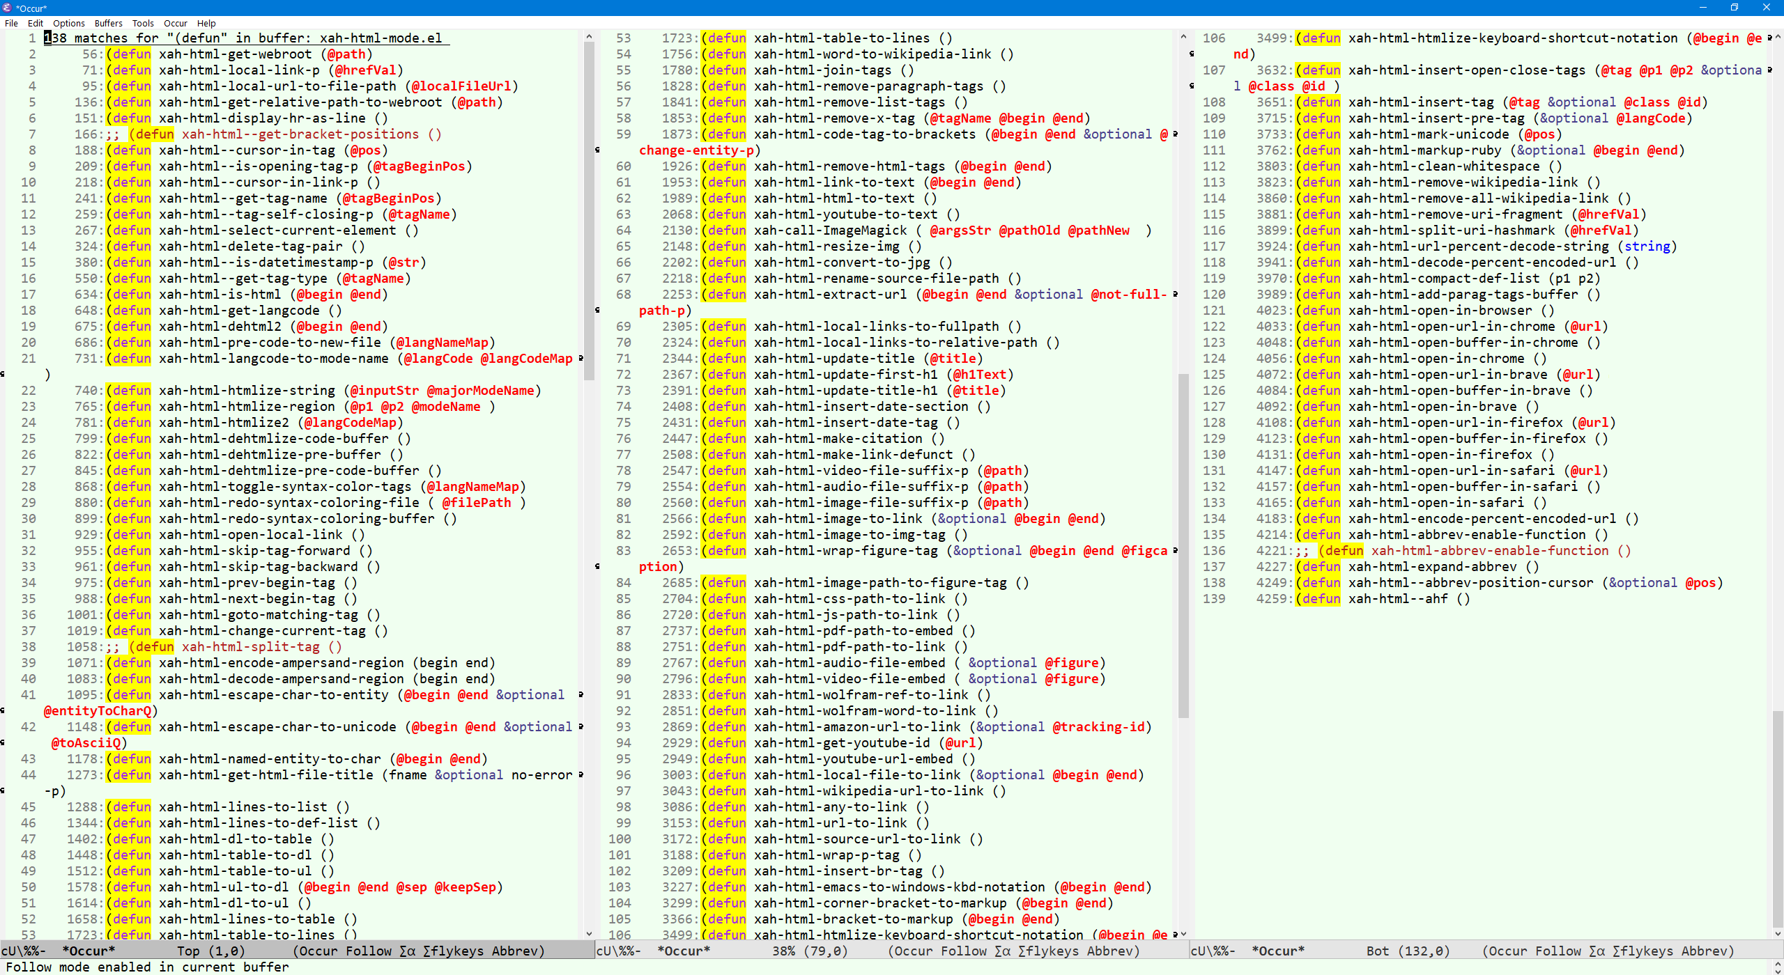
Task: Click the "138 matches for" header line
Action: (247, 38)
